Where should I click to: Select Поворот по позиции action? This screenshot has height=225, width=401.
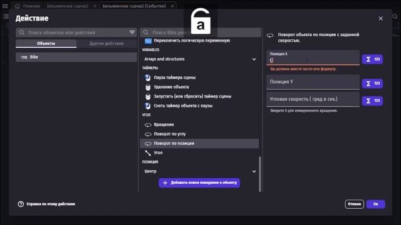pyautogui.click(x=199, y=143)
